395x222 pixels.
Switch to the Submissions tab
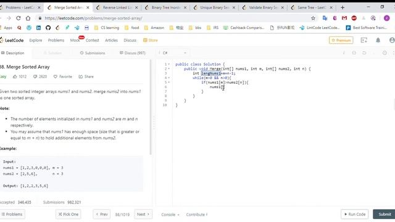pos(93,53)
